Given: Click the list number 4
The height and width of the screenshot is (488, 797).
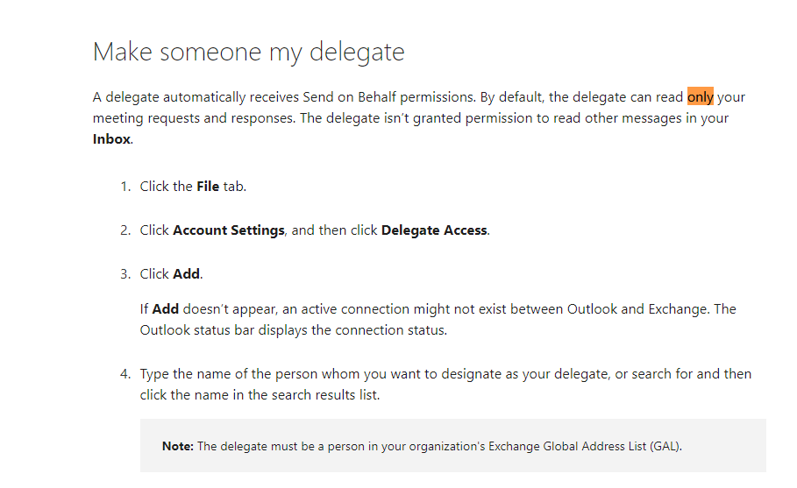Looking at the screenshot, I should click(125, 374).
